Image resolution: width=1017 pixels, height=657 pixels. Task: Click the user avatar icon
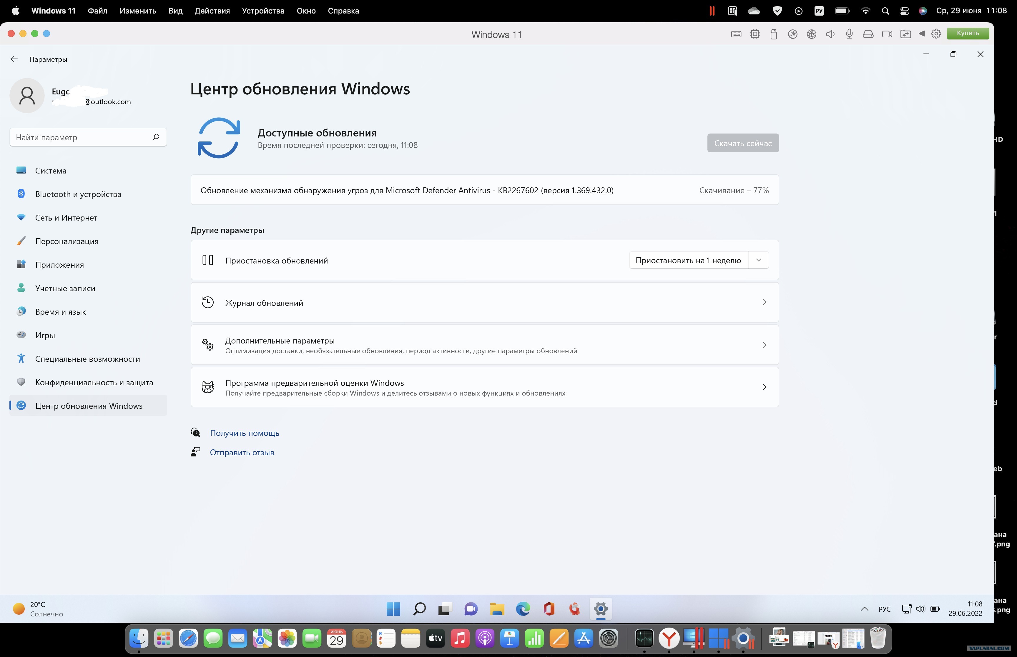tap(27, 96)
